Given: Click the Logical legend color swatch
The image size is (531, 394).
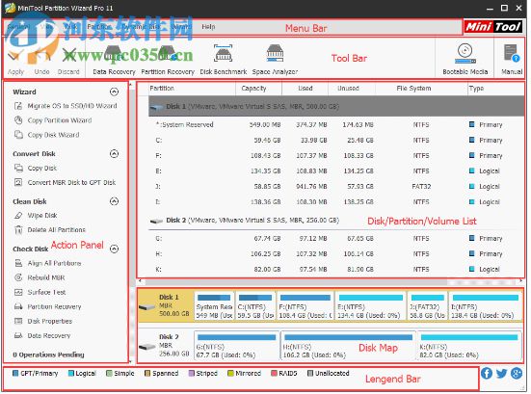Looking at the screenshot, I should click(70, 374).
